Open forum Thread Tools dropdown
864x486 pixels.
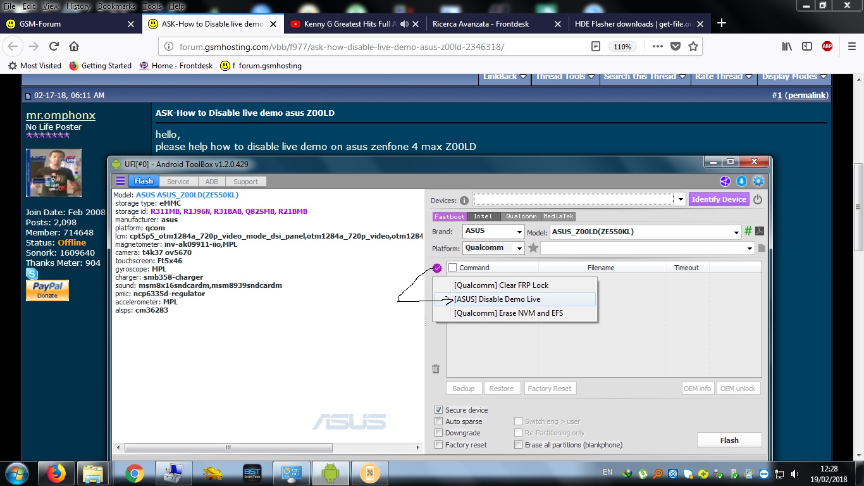coord(565,77)
